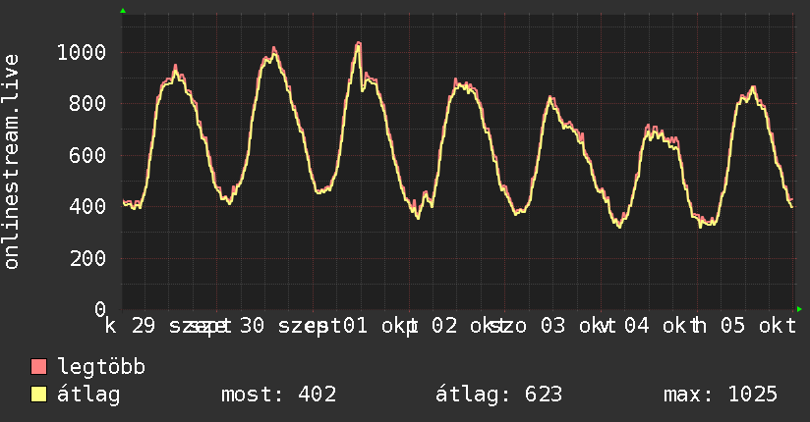Click the 02 okt date label
This screenshot has width=810, height=422.
tap(470, 326)
